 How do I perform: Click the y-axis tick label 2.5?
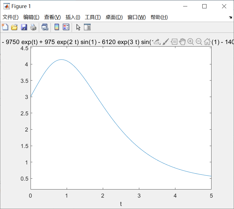[24, 113]
